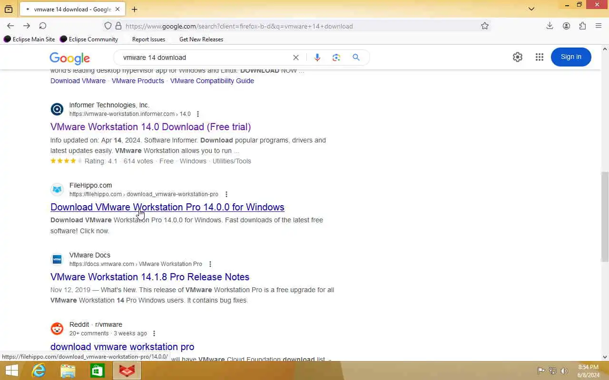Open more options for VMware Docs result
Screen dimensions: 609x380
click(210, 264)
